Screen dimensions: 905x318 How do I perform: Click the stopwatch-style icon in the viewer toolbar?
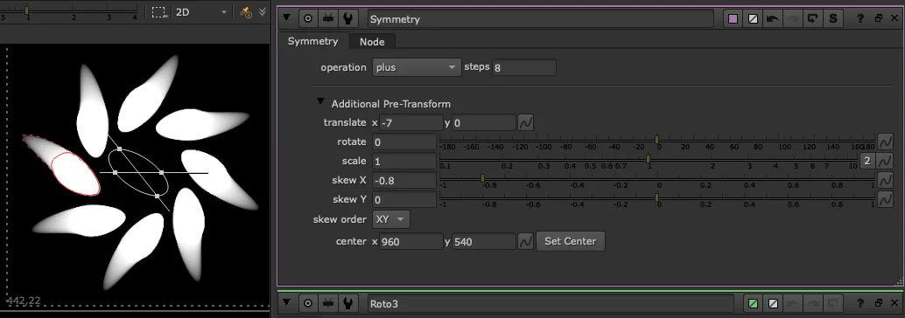click(246, 11)
